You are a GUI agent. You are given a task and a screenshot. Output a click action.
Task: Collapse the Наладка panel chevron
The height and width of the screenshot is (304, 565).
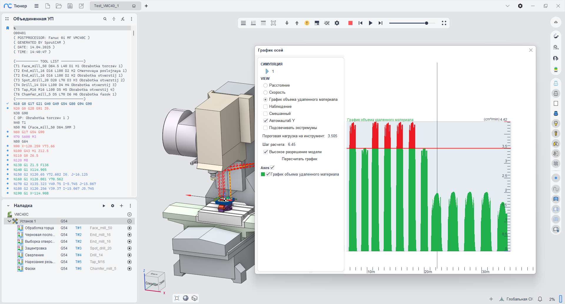(x=8, y=206)
